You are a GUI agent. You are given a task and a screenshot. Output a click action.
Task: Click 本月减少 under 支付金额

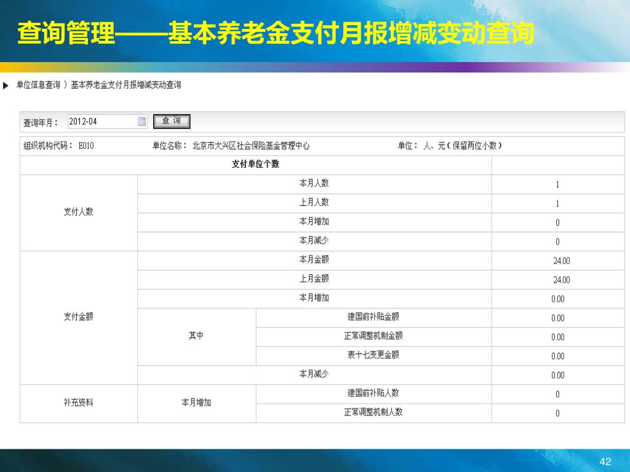[314, 374]
